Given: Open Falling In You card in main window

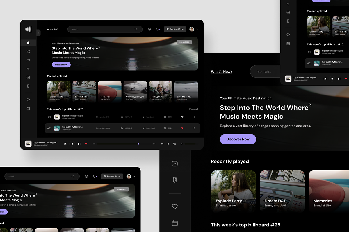Looking at the screenshot, I should [161, 91].
